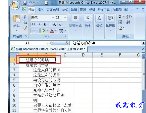Open the 单元格 cells group

(x=110, y=26)
